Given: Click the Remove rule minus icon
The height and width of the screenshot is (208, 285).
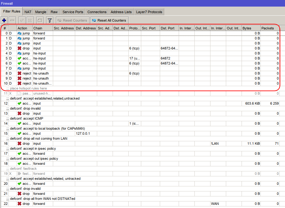Looking at the screenshot, I should [x=12, y=20].
